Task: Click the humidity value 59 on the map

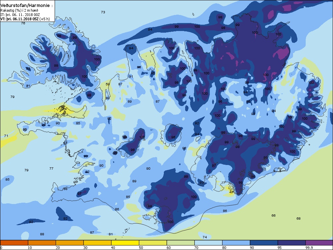Action: [108, 84]
